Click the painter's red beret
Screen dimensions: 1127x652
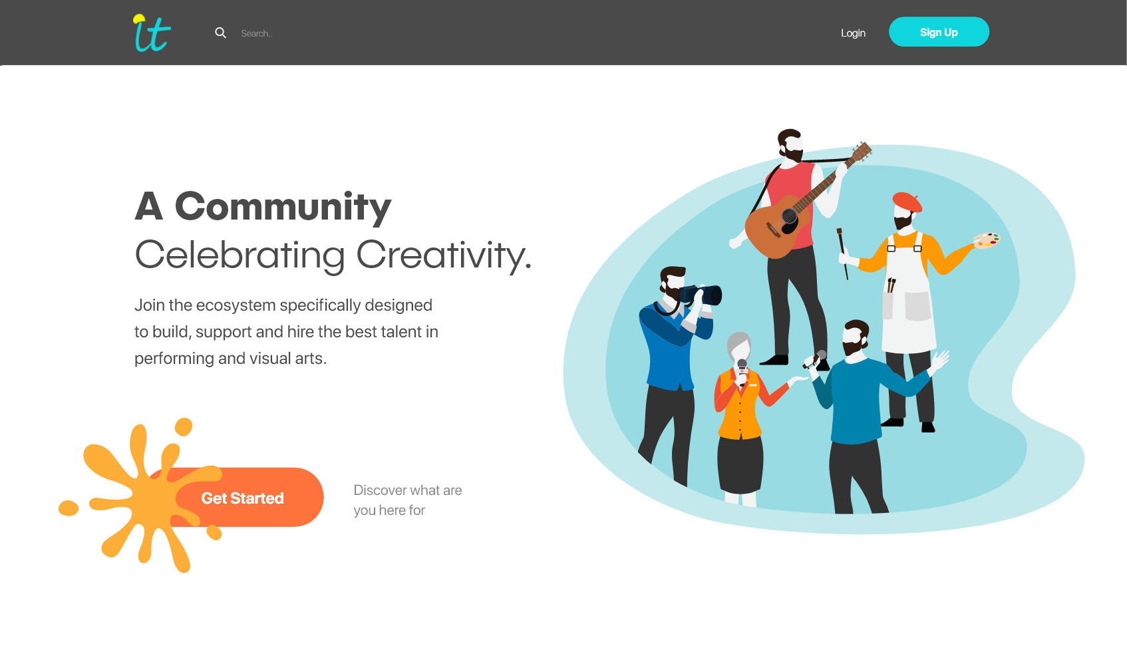coord(907,202)
